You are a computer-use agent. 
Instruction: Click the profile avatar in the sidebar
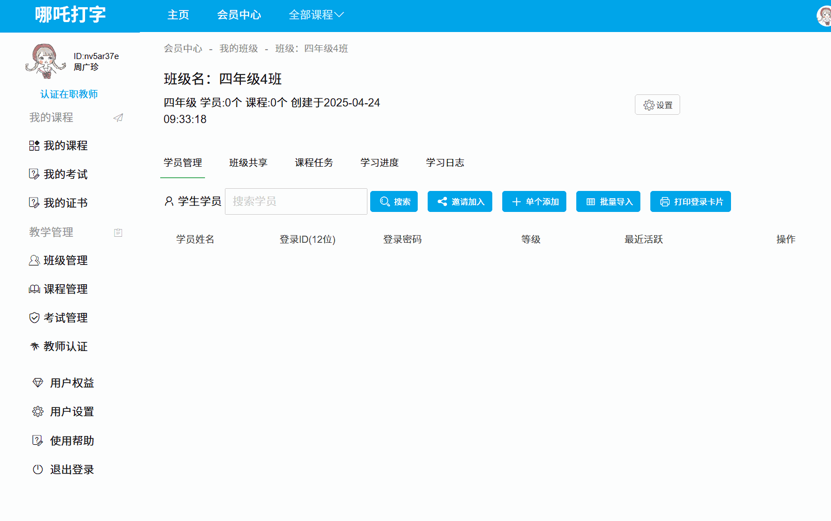tap(45, 61)
